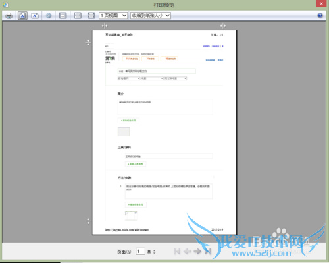Screen dimensions: 329x263
Task: Open the 收缩到纸张大小 shrink-to-fit dropdown
Action: (151, 16)
